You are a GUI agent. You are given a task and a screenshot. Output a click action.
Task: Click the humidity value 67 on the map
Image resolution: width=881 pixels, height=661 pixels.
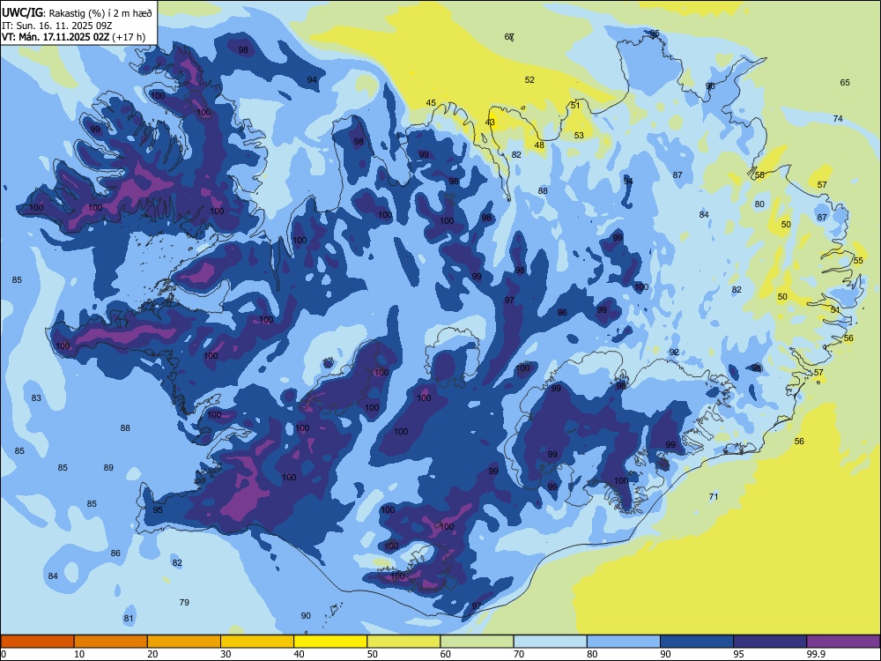coord(509,37)
